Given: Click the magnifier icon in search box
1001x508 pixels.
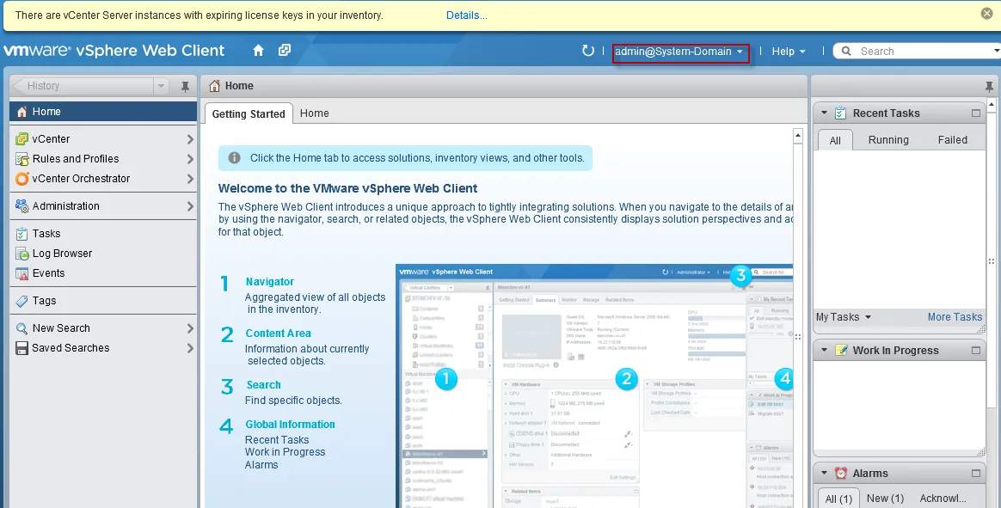Looking at the screenshot, I should [846, 51].
